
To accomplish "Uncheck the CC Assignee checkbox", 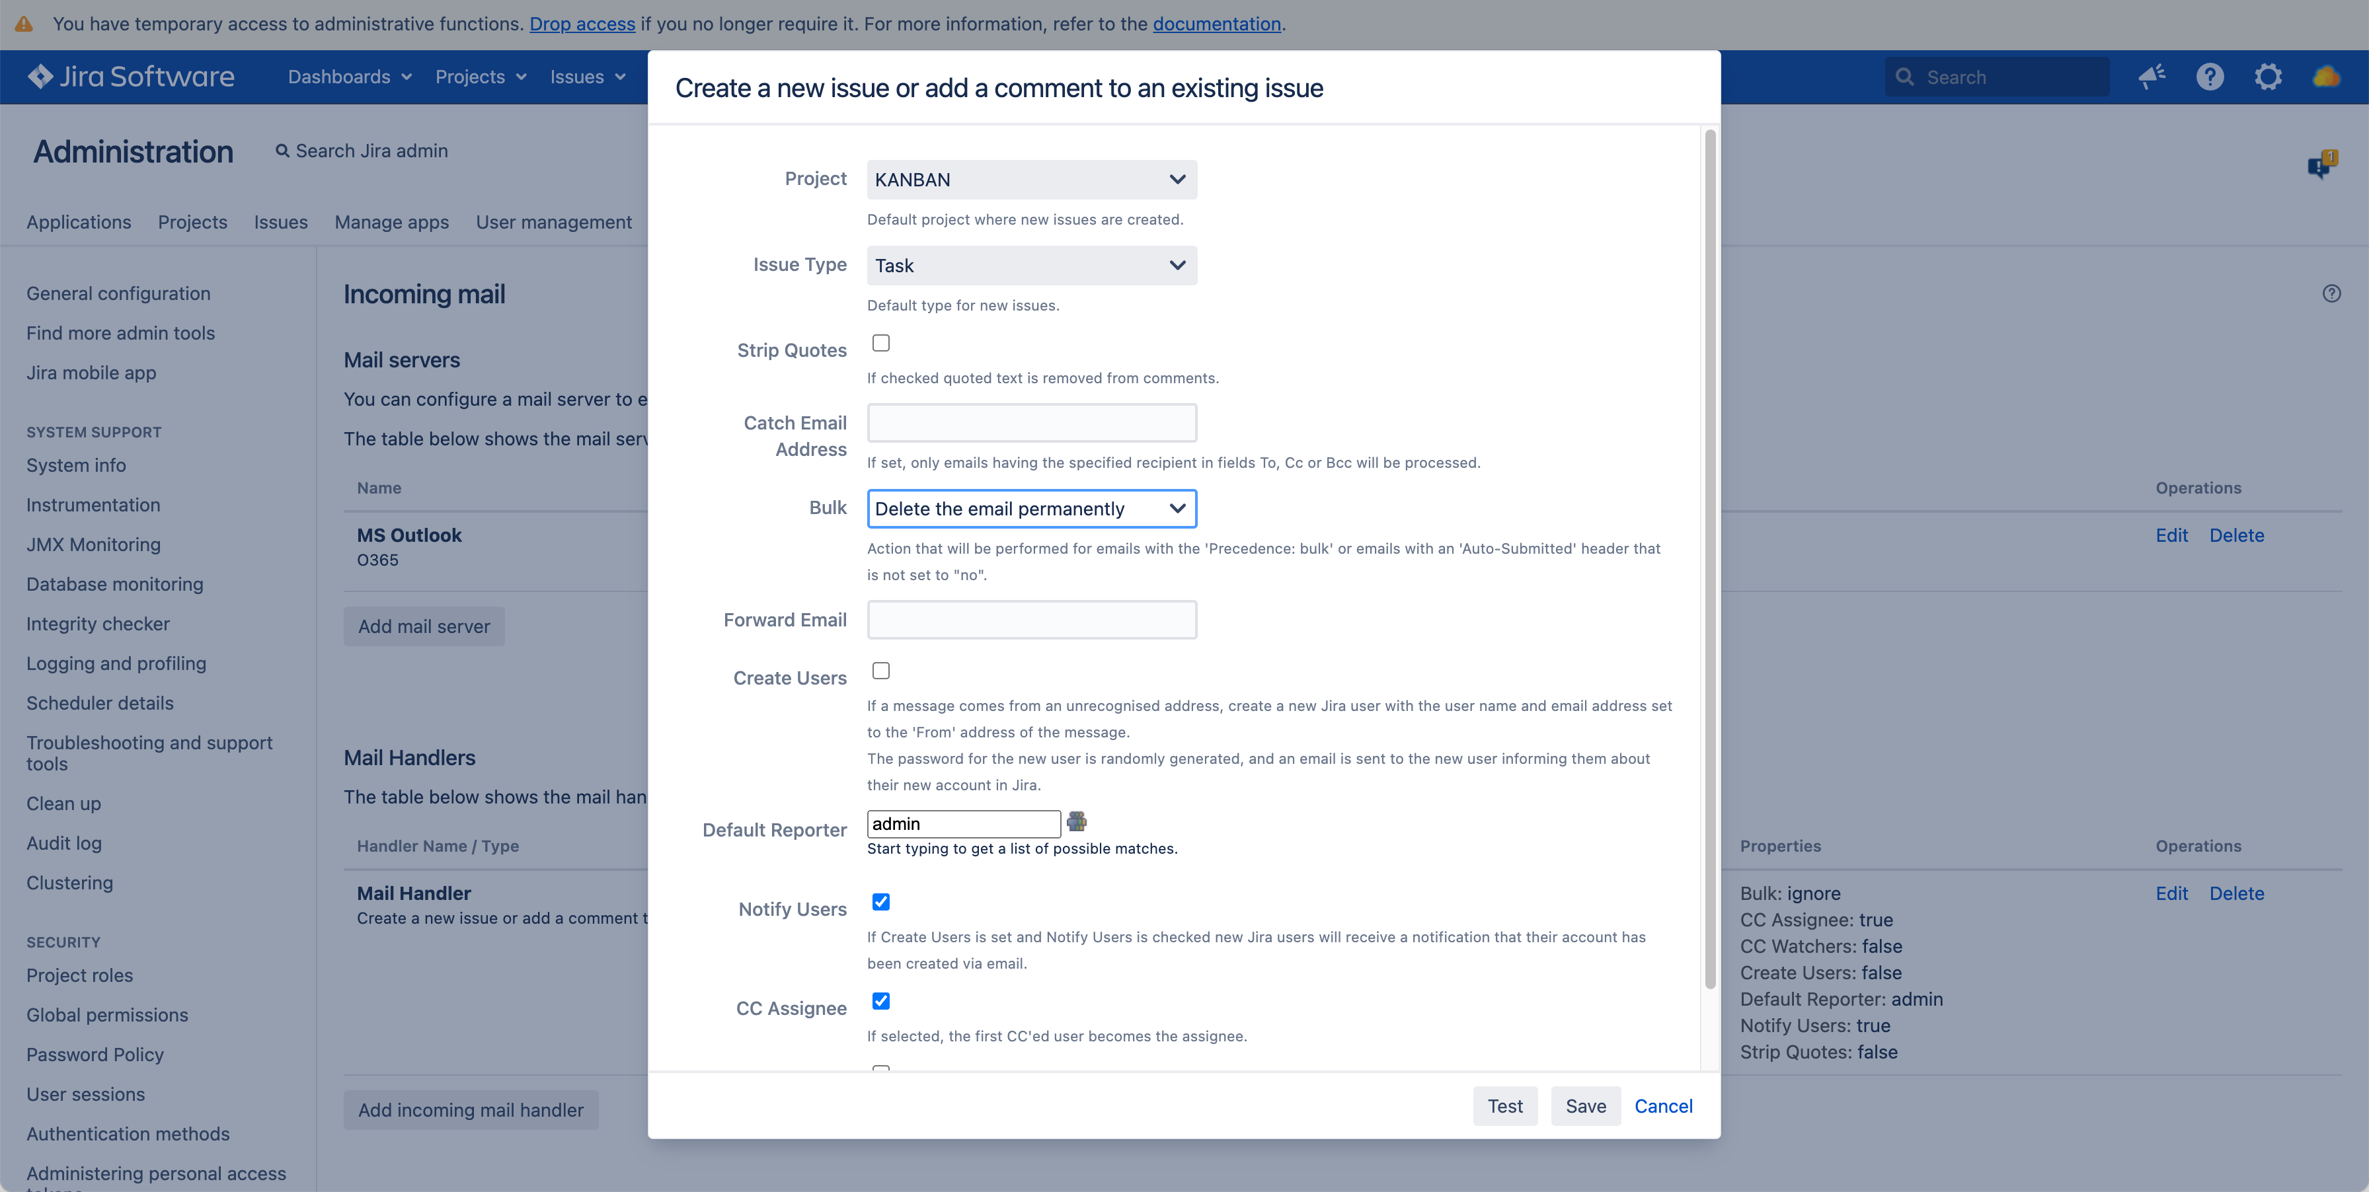I will (881, 1001).
